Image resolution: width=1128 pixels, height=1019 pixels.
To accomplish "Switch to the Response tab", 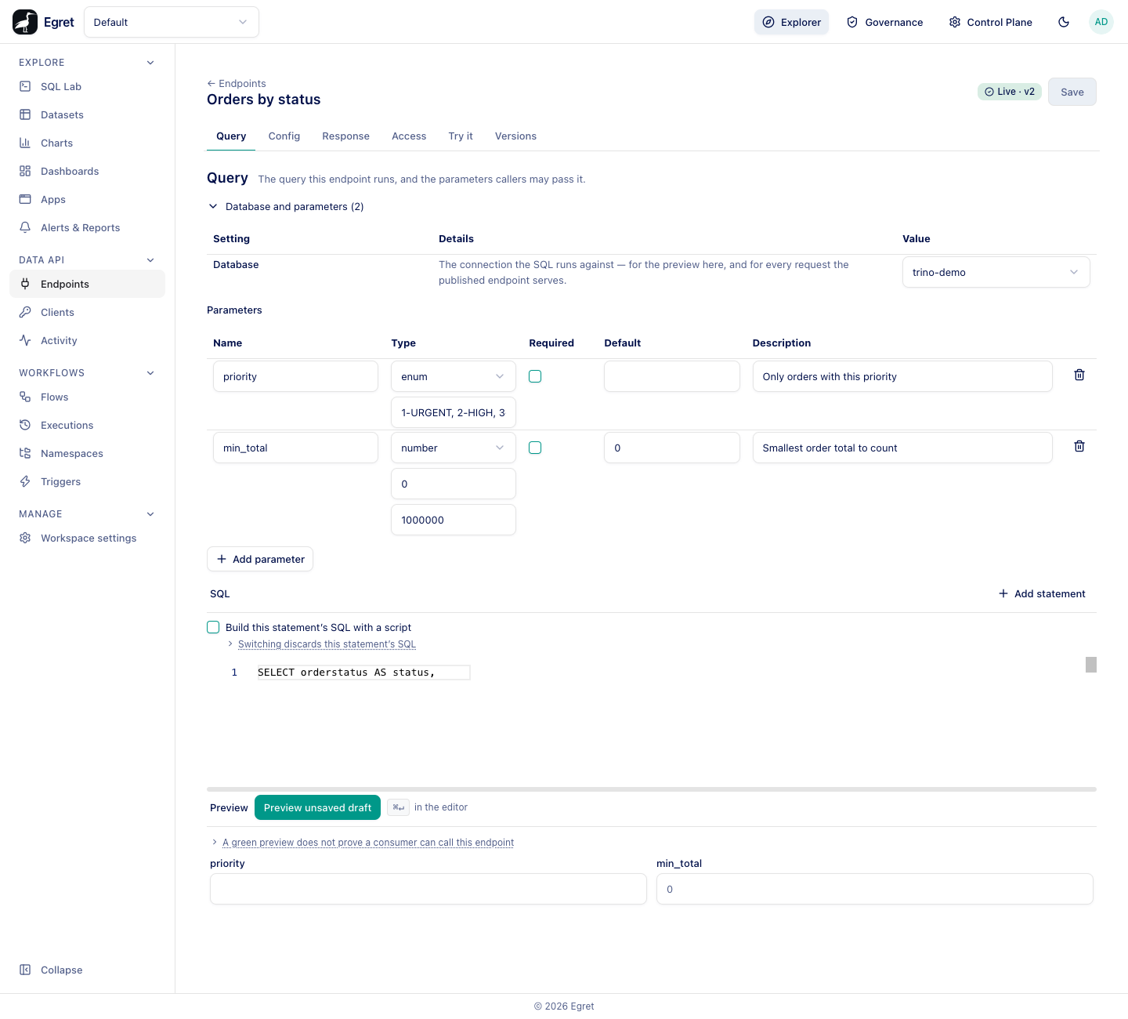I will 345,136.
